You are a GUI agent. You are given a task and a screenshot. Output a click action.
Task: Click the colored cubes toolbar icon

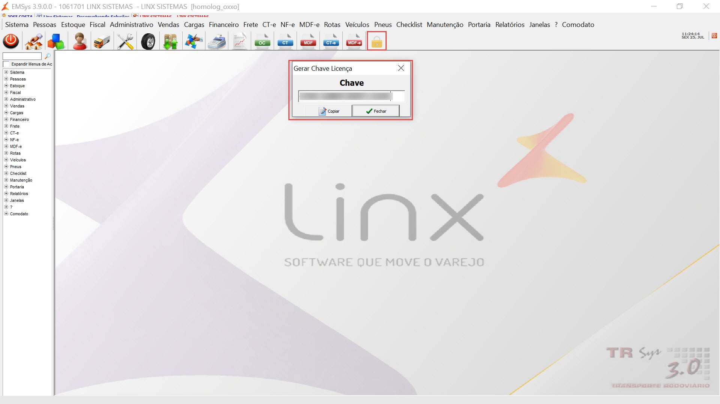point(56,41)
